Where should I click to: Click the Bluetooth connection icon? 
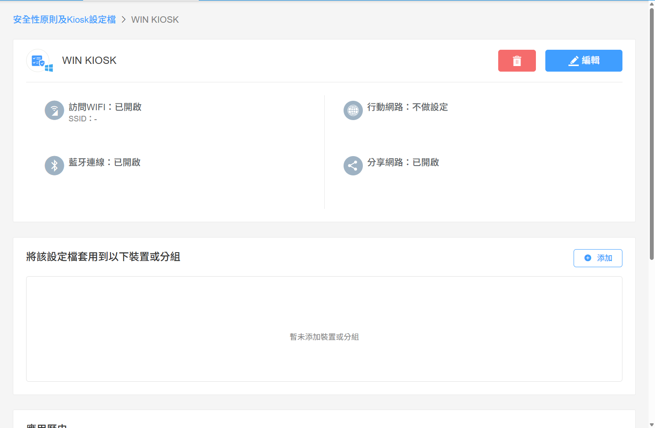[54, 166]
